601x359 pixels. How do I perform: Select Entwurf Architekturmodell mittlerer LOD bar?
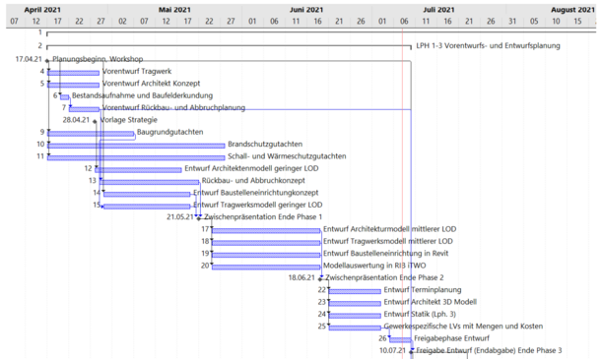point(266,231)
